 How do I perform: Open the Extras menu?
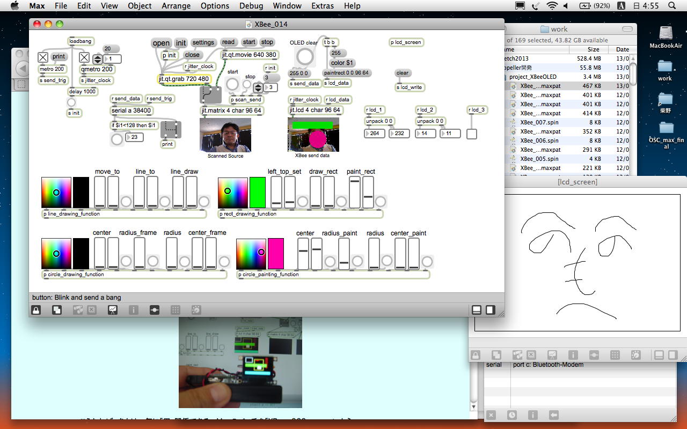[x=323, y=6]
